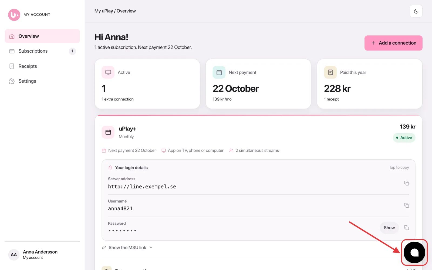432x270 pixels.
Task: Click the masked password dots
Action: (x=122, y=231)
